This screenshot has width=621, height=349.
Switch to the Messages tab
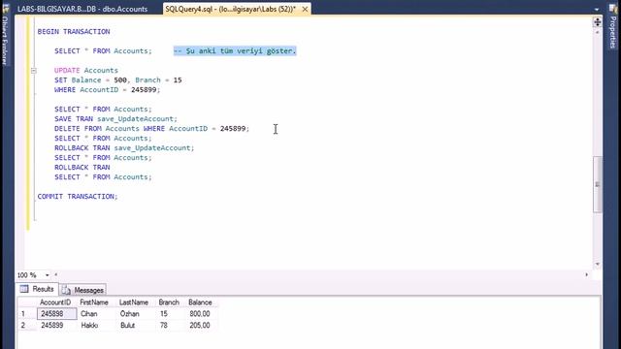pos(83,290)
